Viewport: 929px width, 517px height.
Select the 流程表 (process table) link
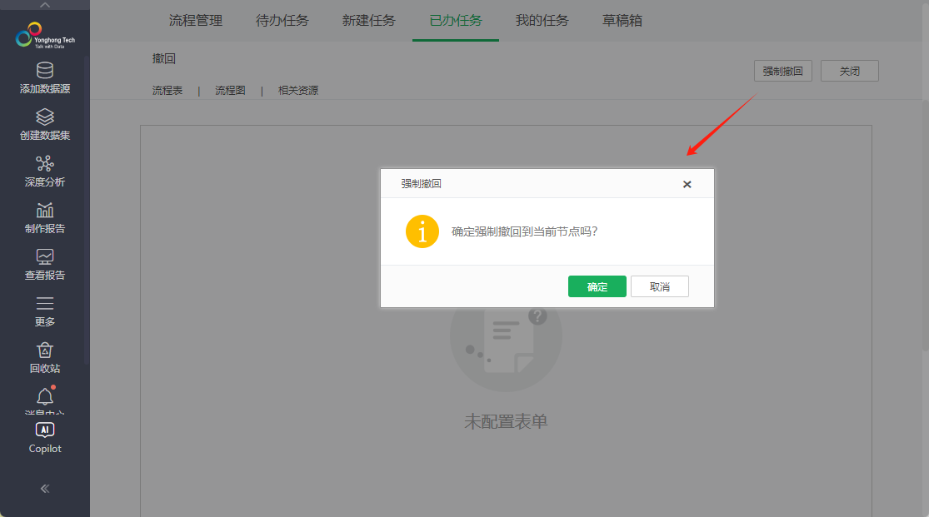(168, 90)
